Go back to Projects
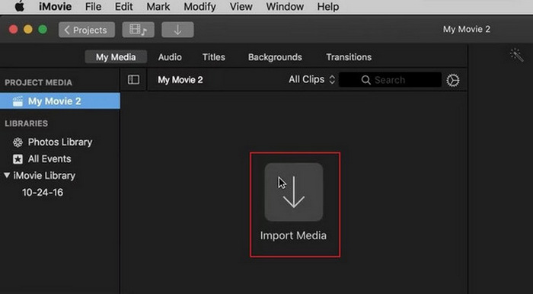Image resolution: width=533 pixels, height=294 pixels. [87, 30]
